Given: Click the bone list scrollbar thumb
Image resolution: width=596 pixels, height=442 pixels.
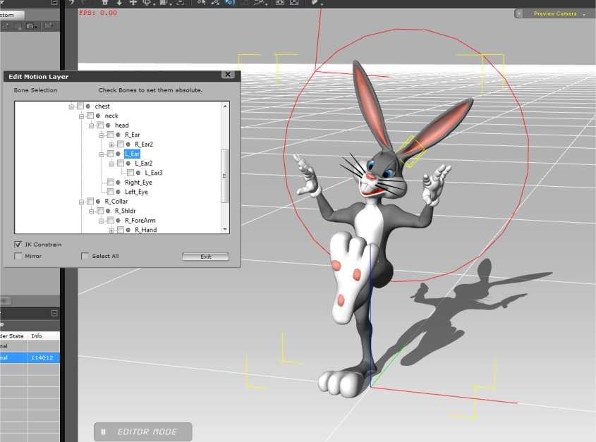Looking at the screenshot, I should coord(224,176).
